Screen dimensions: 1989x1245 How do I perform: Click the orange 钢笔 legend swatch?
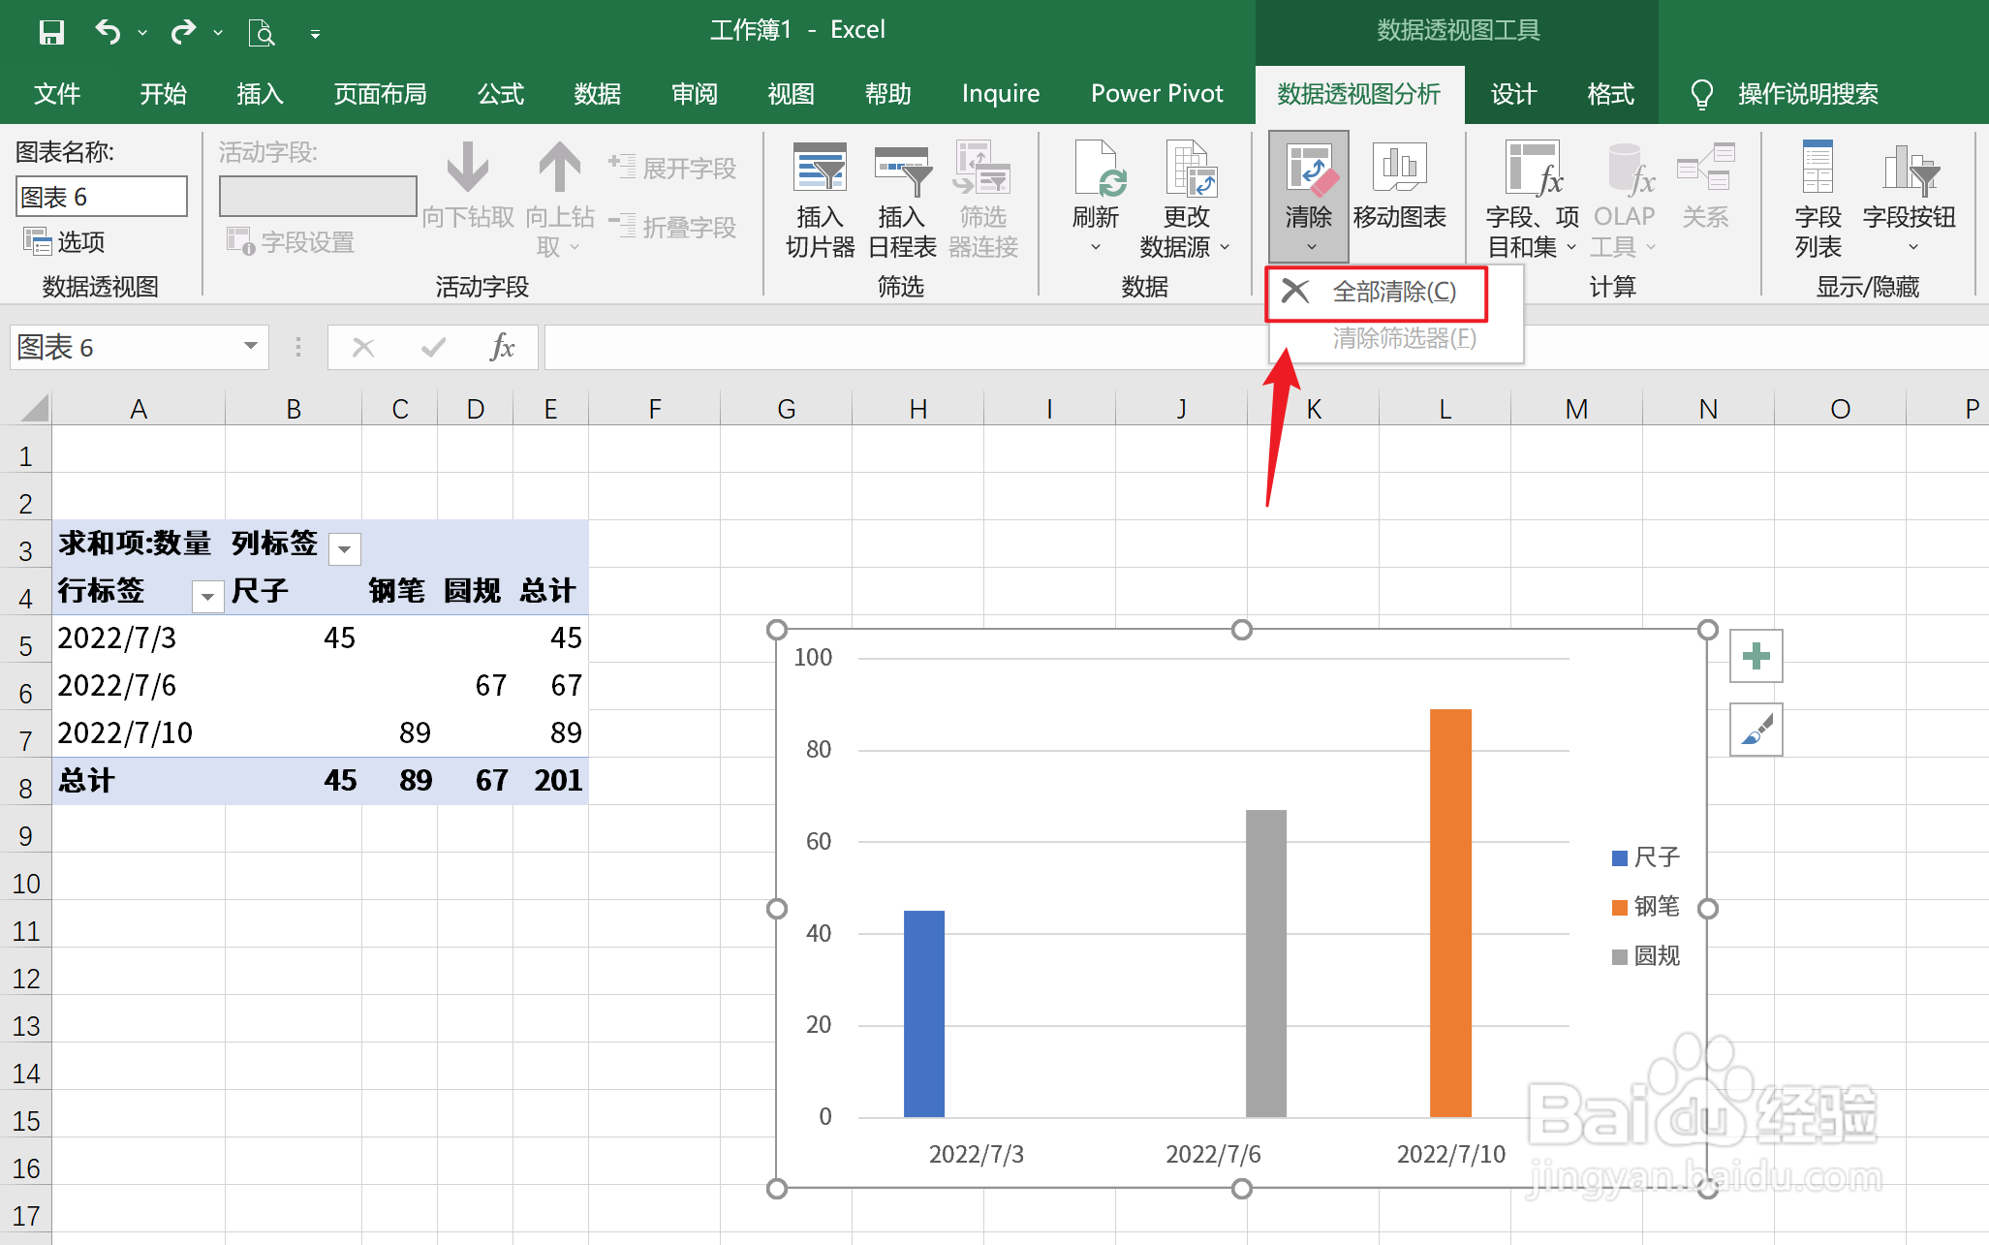[1619, 907]
